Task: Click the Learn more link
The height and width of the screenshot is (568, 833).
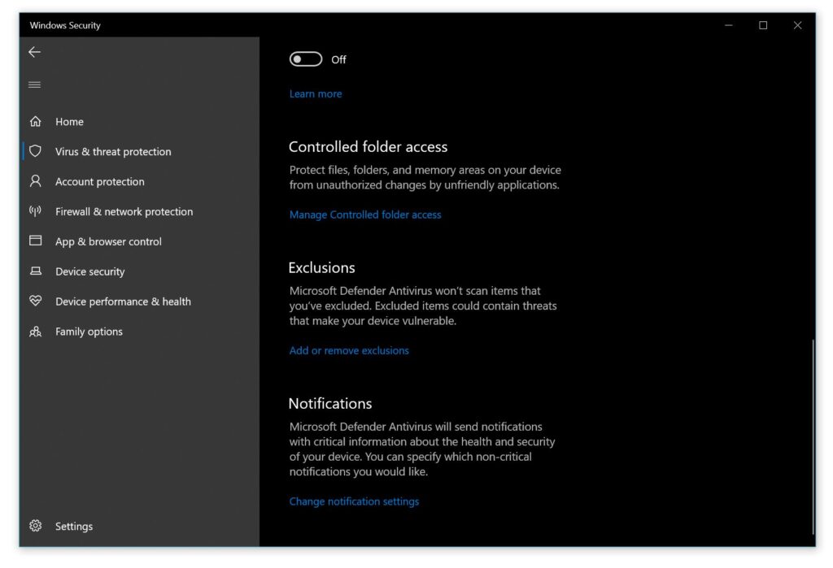Action: click(316, 93)
